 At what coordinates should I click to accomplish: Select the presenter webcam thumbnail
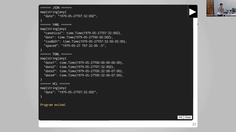[x=221, y=8]
